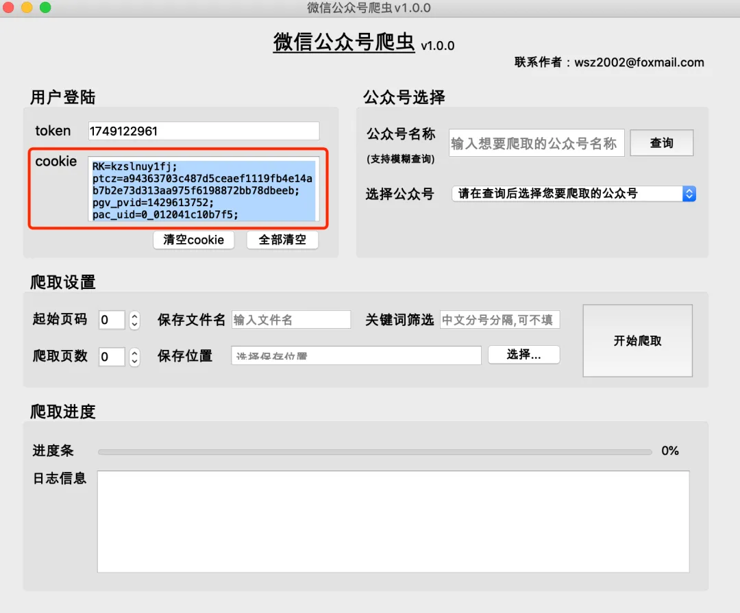Click the 关键词筛选 input field
The image size is (740, 613).
pos(500,320)
